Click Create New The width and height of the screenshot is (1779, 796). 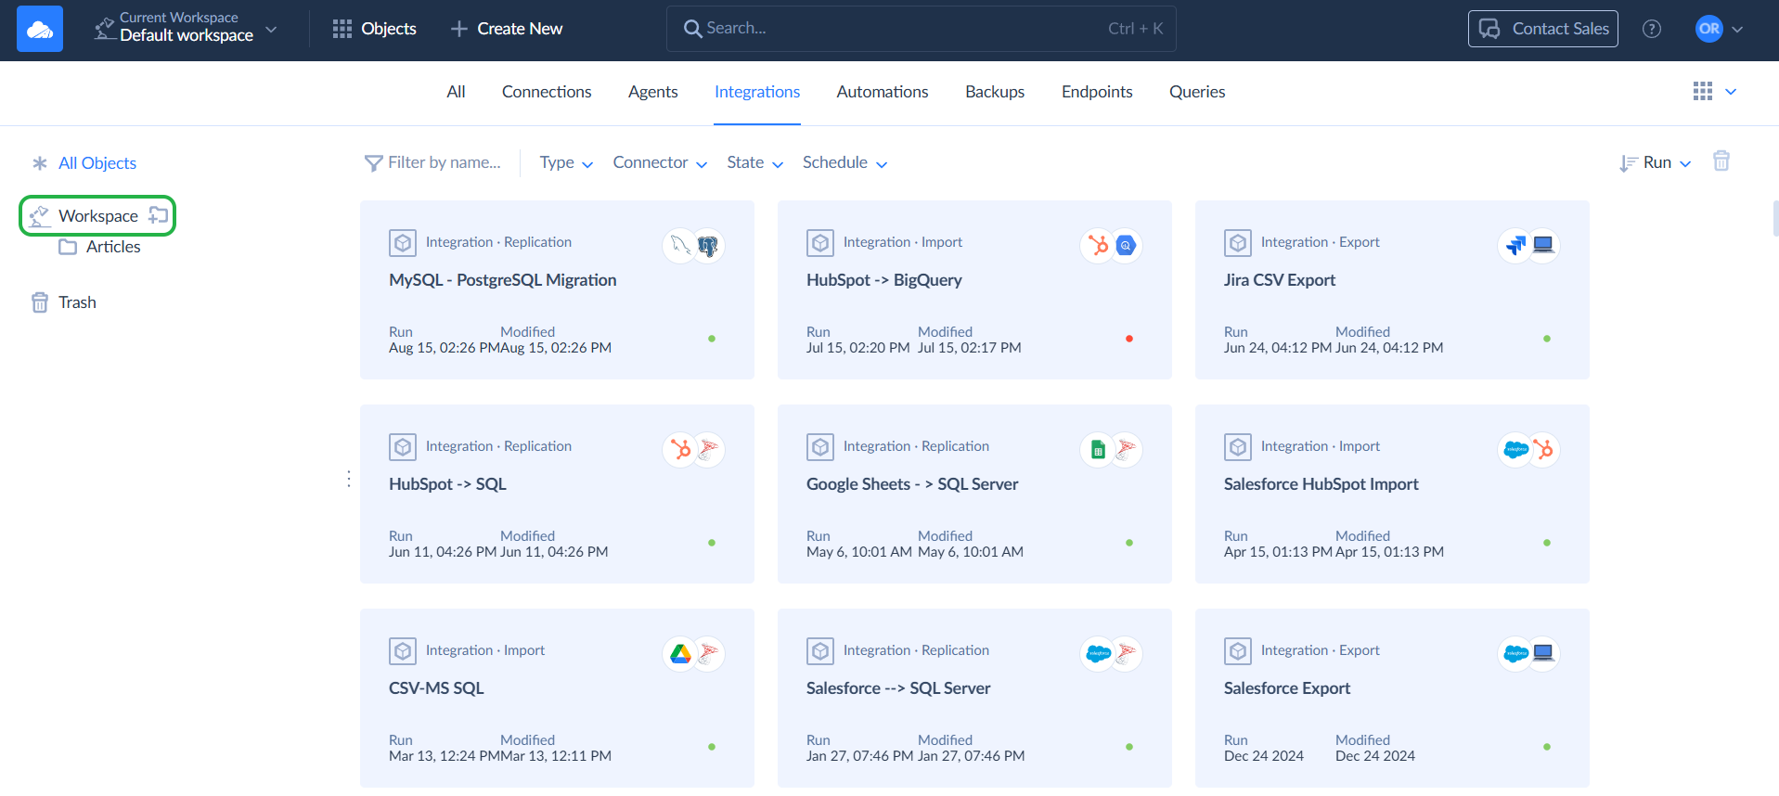point(507,29)
